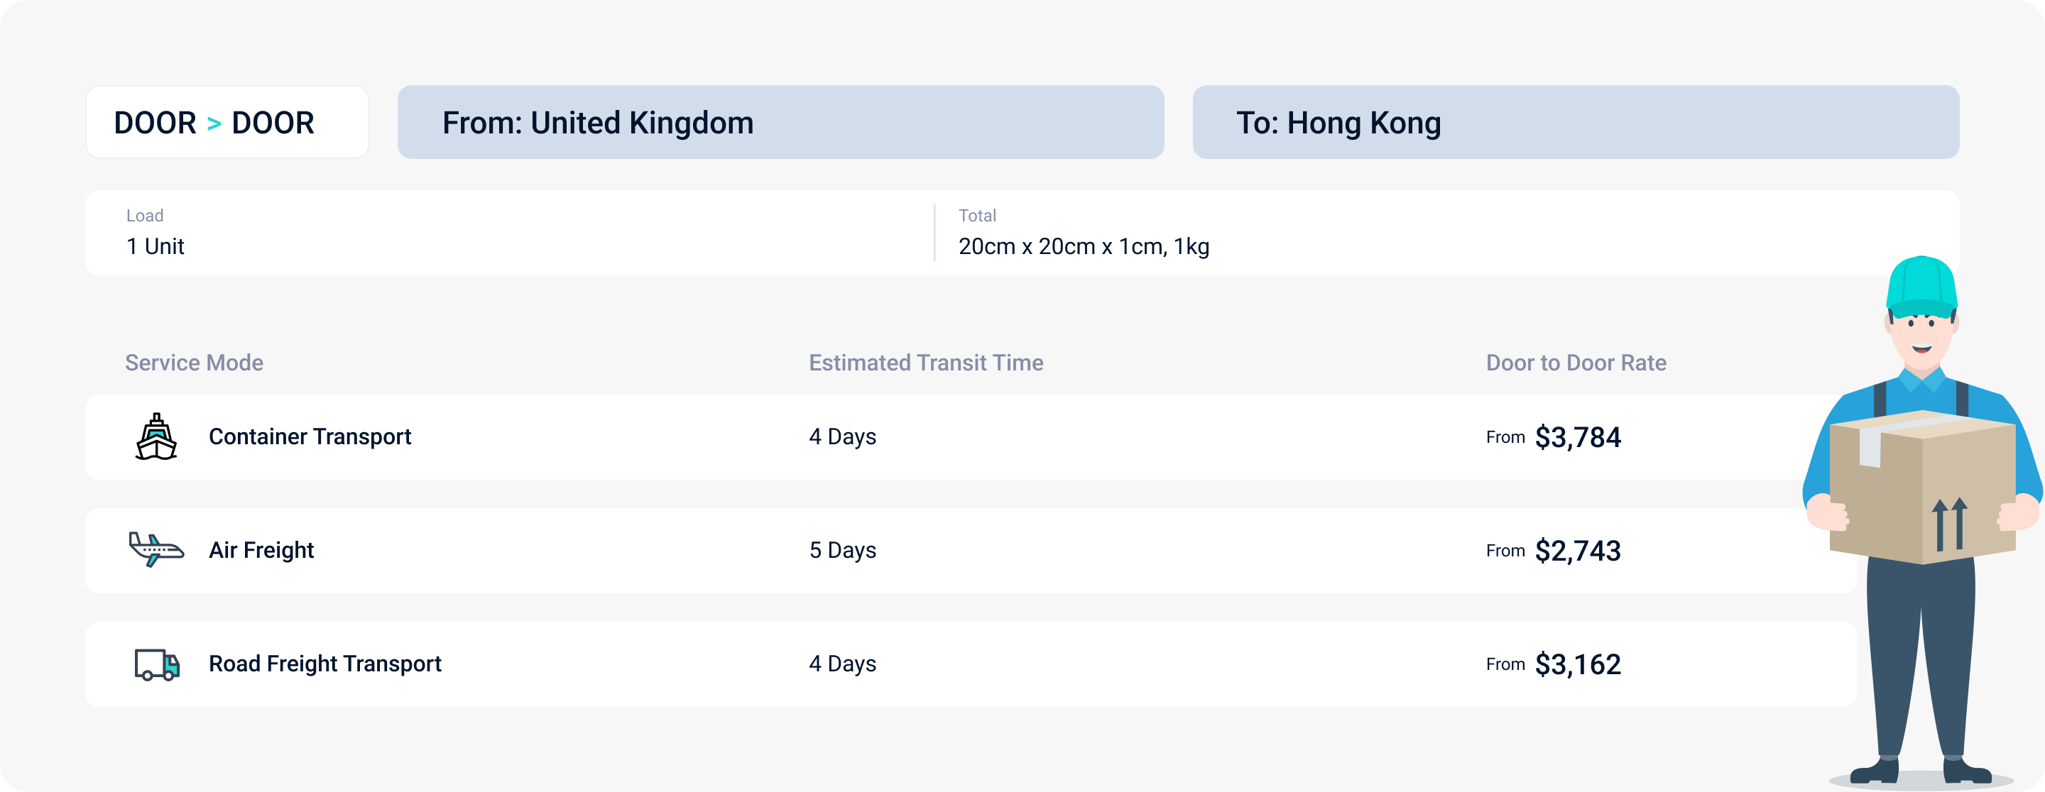Viewport: 2045px width, 792px height.
Task: Open the To: Hong Kong field
Action: (x=1575, y=122)
